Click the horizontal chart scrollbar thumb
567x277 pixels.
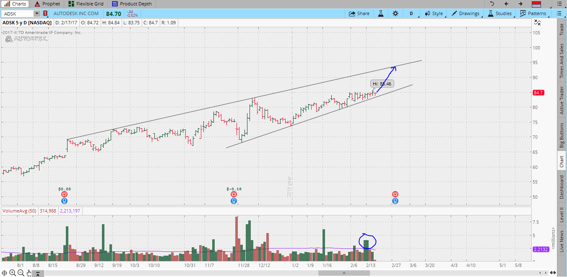point(344,273)
